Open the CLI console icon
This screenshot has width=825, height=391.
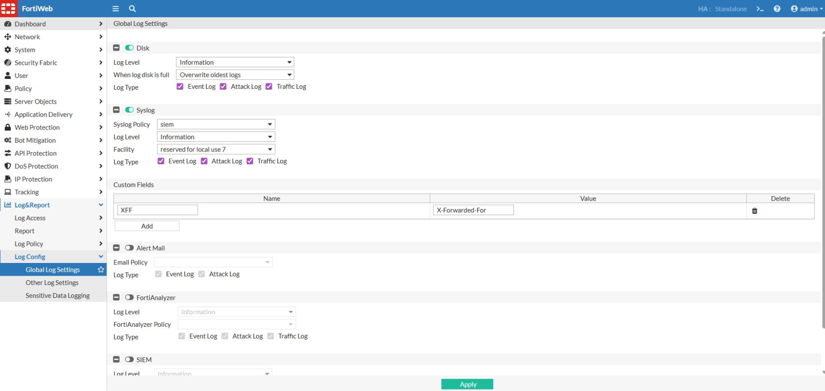coord(760,9)
